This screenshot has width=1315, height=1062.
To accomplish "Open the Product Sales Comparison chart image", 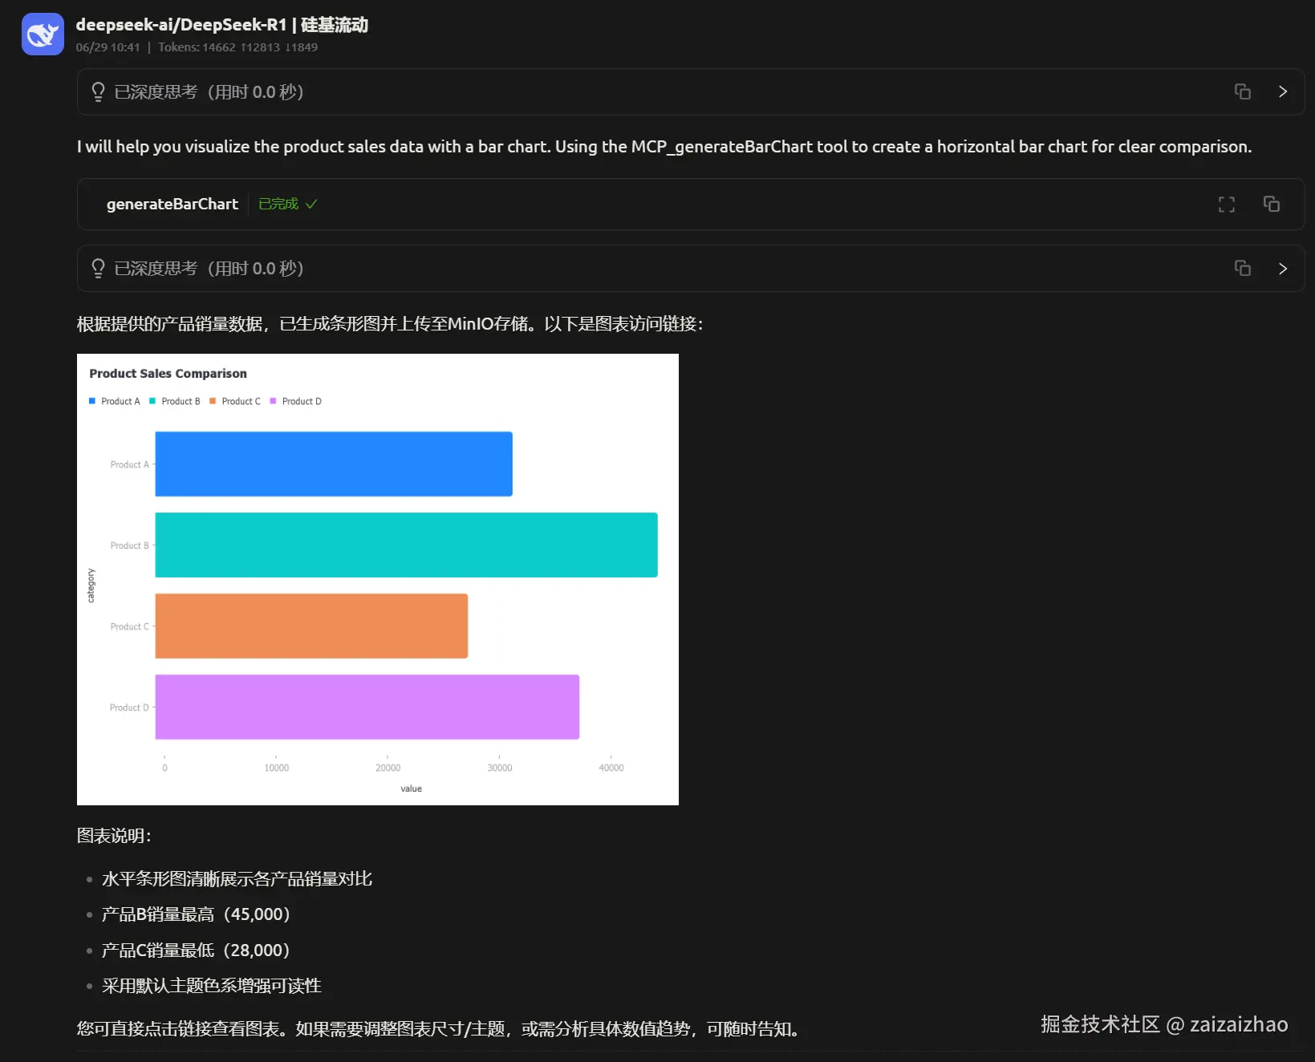I will pyautogui.click(x=378, y=579).
